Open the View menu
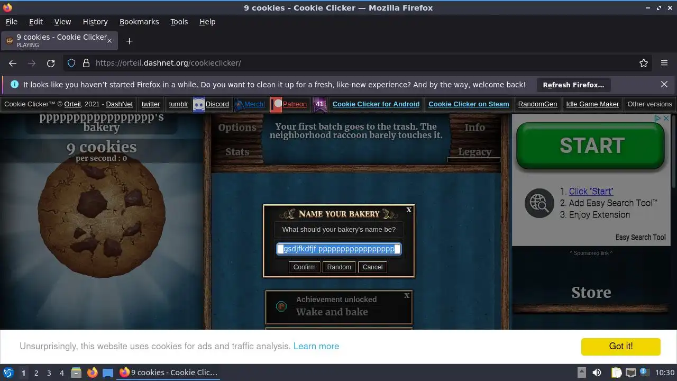 (62, 22)
